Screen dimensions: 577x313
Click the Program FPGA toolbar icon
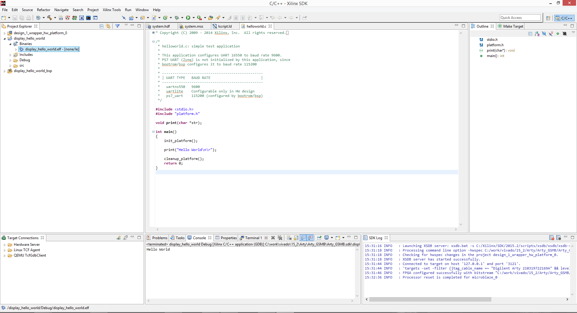coord(75,18)
